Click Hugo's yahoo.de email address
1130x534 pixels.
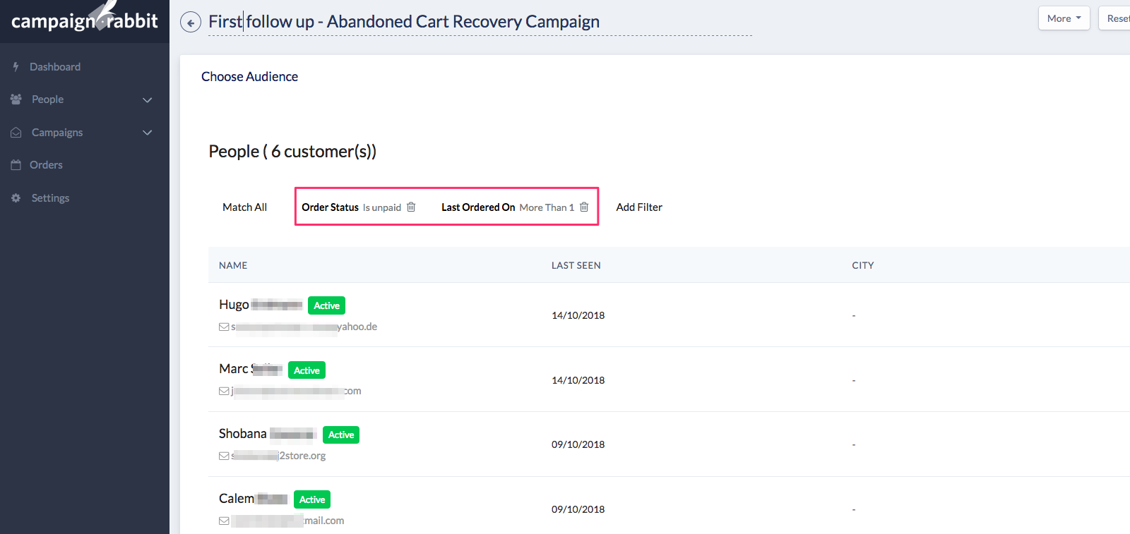tap(304, 327)
